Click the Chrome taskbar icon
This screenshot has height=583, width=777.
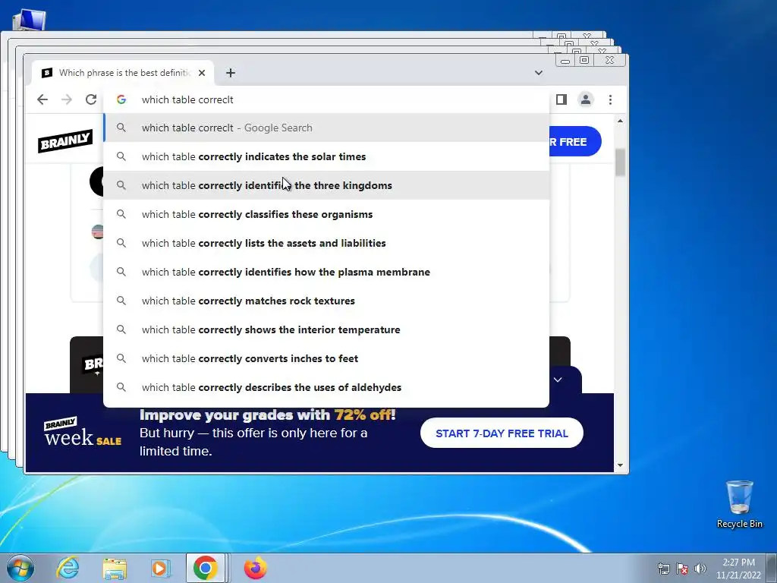point(205,568)
